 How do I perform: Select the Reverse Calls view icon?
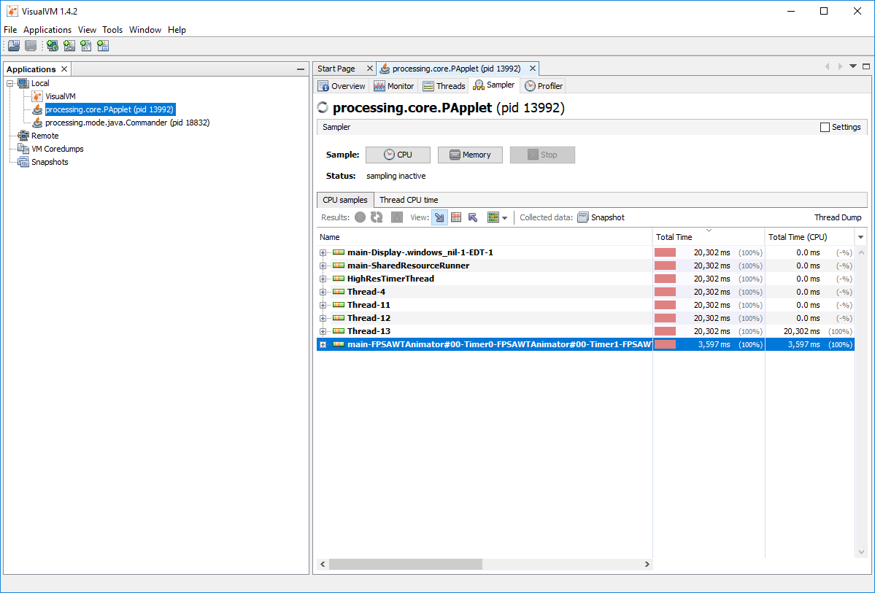pyautogui.click(x=473, y=217)
